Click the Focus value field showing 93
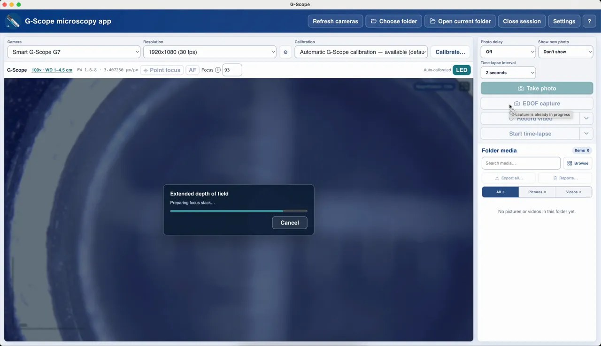 [232, 70]
